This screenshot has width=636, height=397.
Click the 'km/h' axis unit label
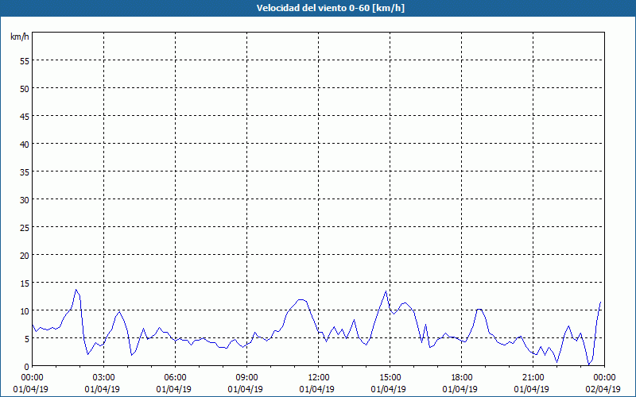coord(20,37)
